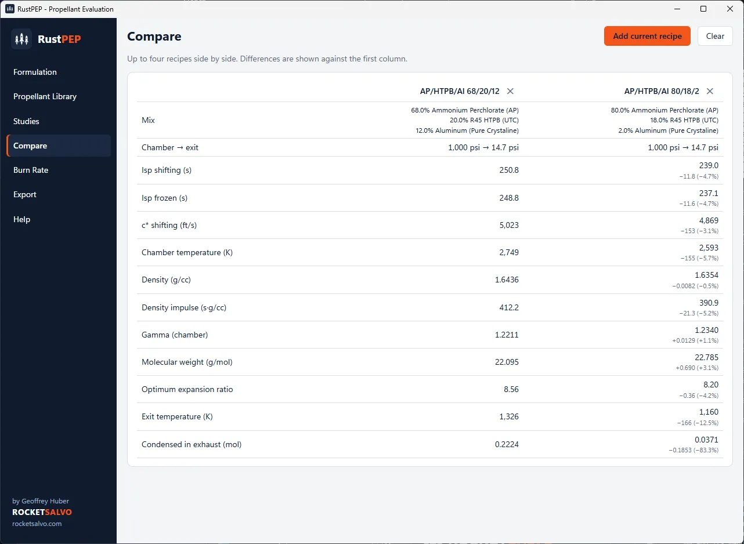Click the 1.2340 gamma value

[706, 330]
